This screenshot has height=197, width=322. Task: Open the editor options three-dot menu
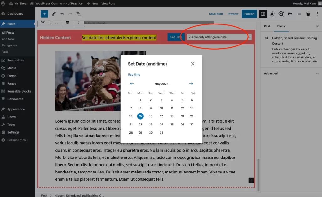(x=317, y=14)
